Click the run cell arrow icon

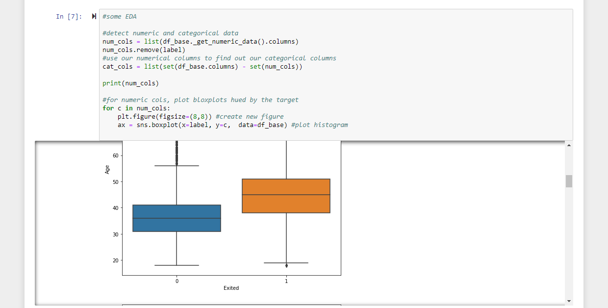pyautogui.click(x=93, y=16)
